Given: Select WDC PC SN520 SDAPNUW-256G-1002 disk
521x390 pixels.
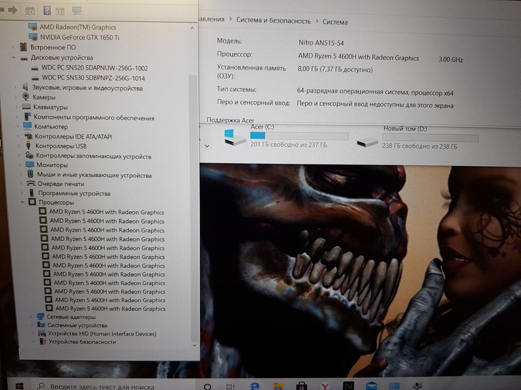Looking at the screenshot, I should (x=94, y=68).
